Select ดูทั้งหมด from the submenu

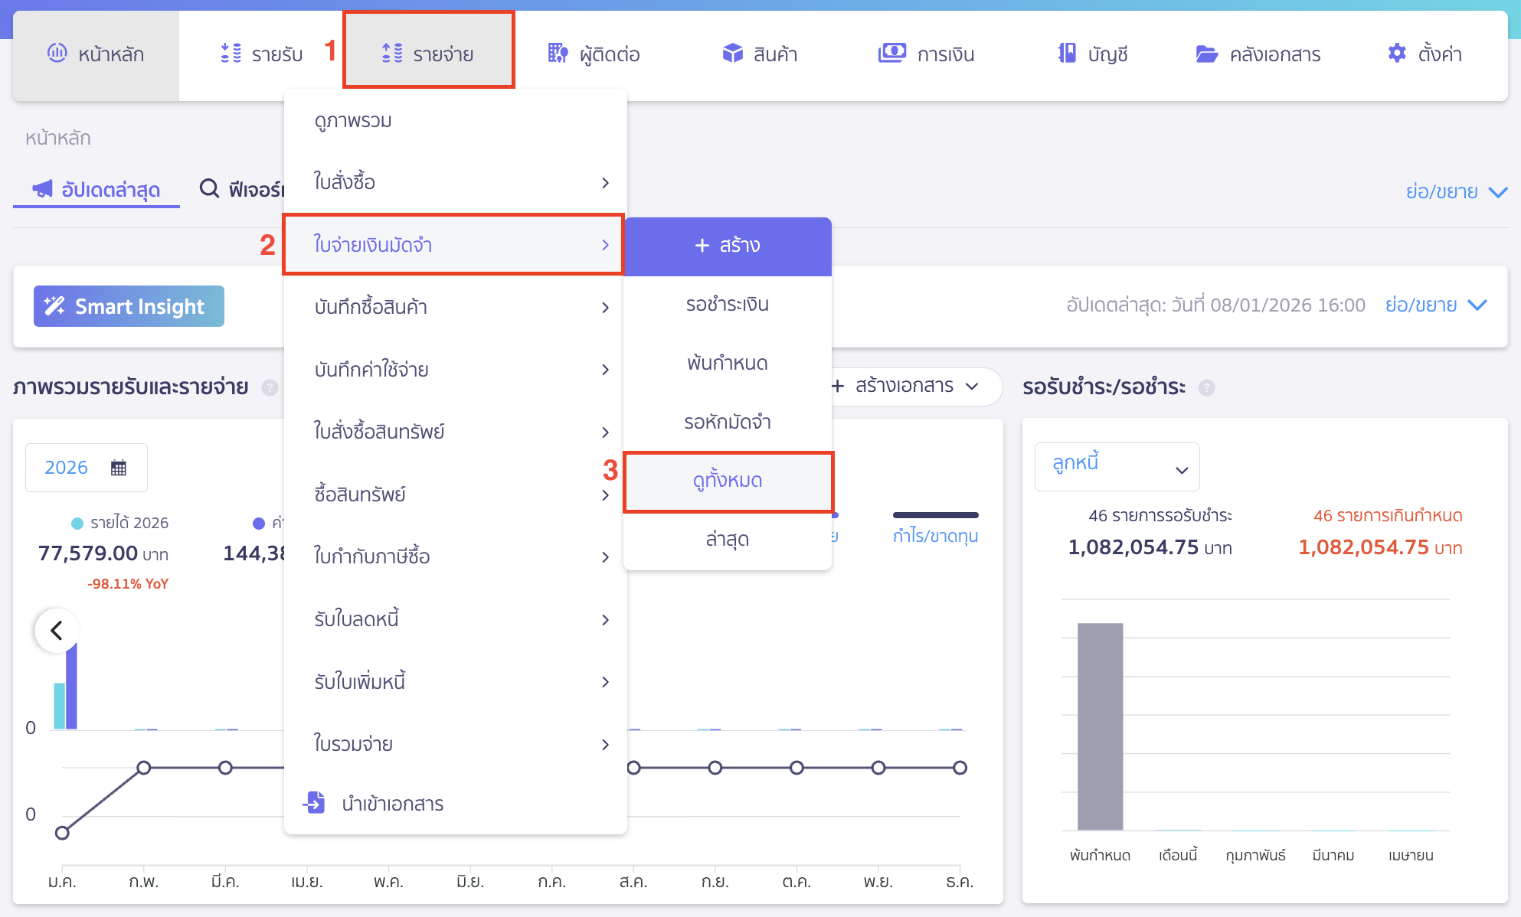(x=727, y=481)
